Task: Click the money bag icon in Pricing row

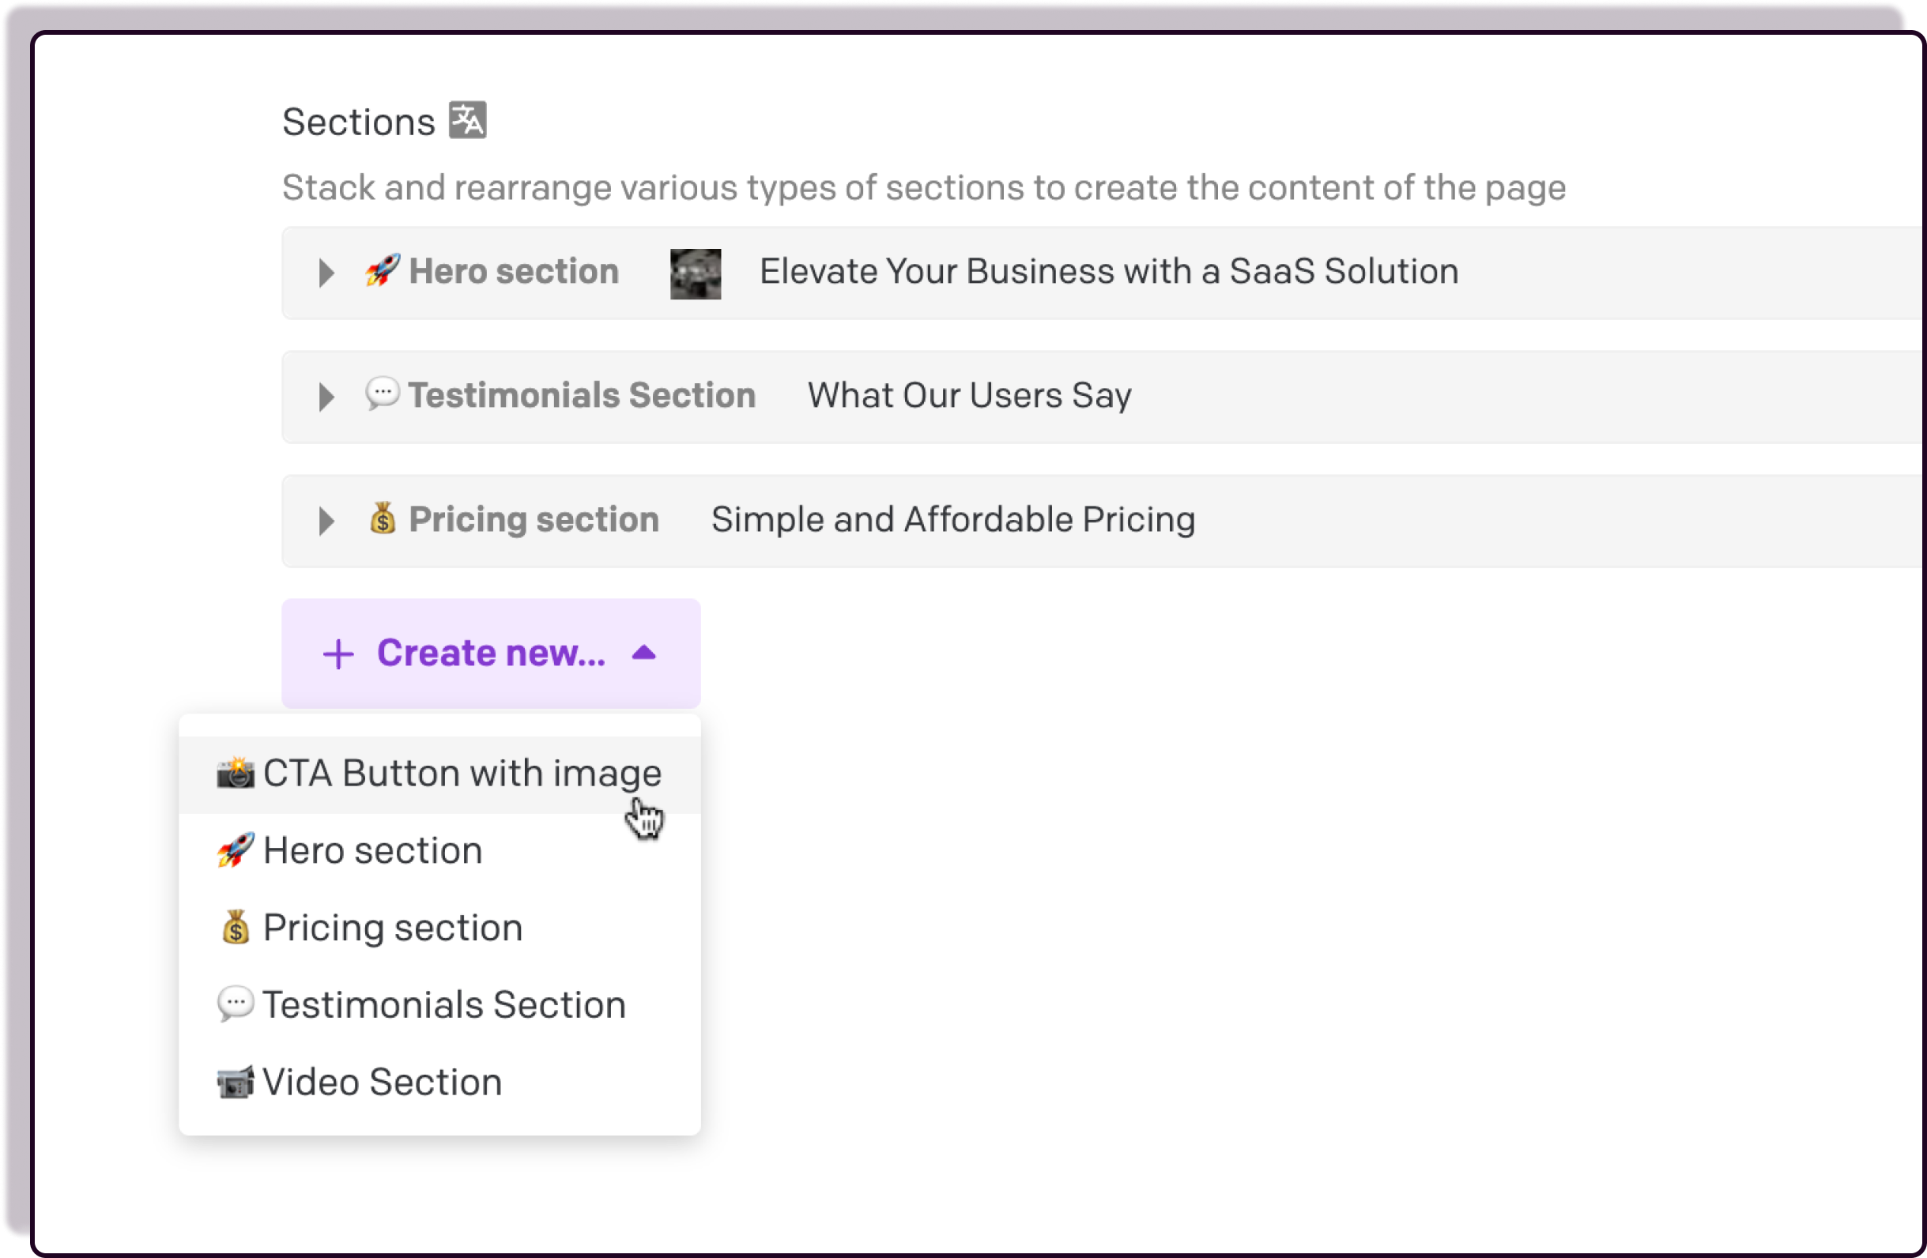Action: pyautogui.click(x=383, y=519)
